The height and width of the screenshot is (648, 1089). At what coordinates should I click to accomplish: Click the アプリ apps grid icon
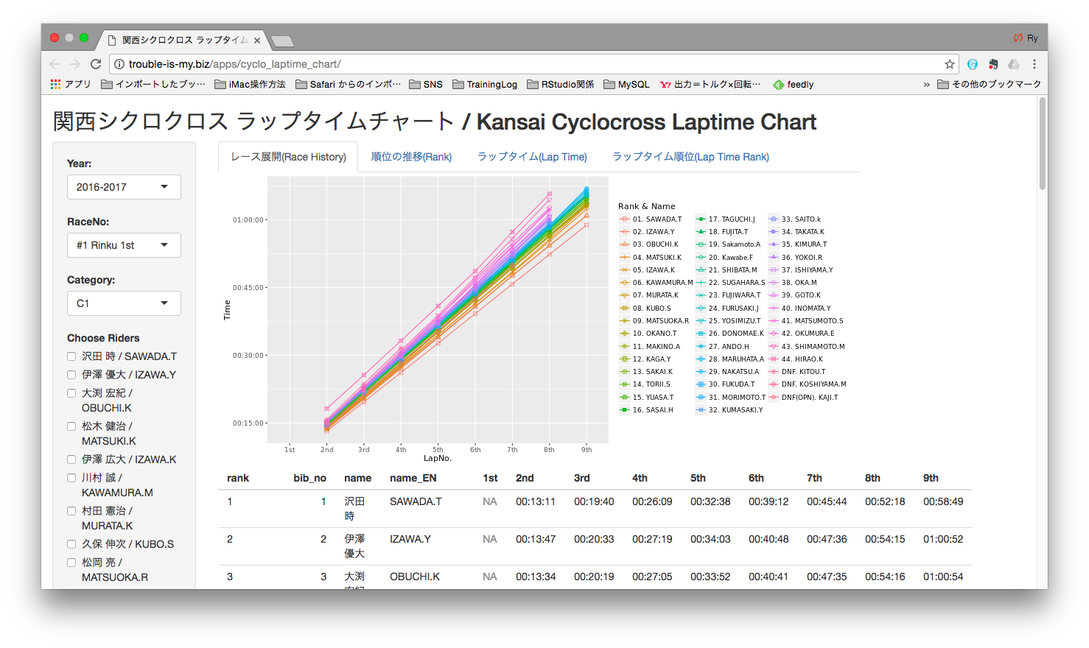pyautogui.click(x=56, y=85)
